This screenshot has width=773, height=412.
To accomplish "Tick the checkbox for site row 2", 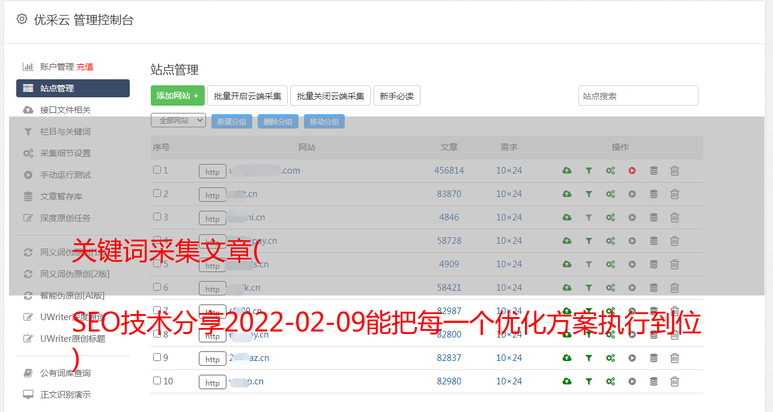I will coord(157,193).
